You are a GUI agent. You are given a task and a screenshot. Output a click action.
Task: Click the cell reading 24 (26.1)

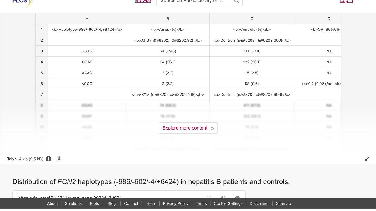click(x=168, y=62)
